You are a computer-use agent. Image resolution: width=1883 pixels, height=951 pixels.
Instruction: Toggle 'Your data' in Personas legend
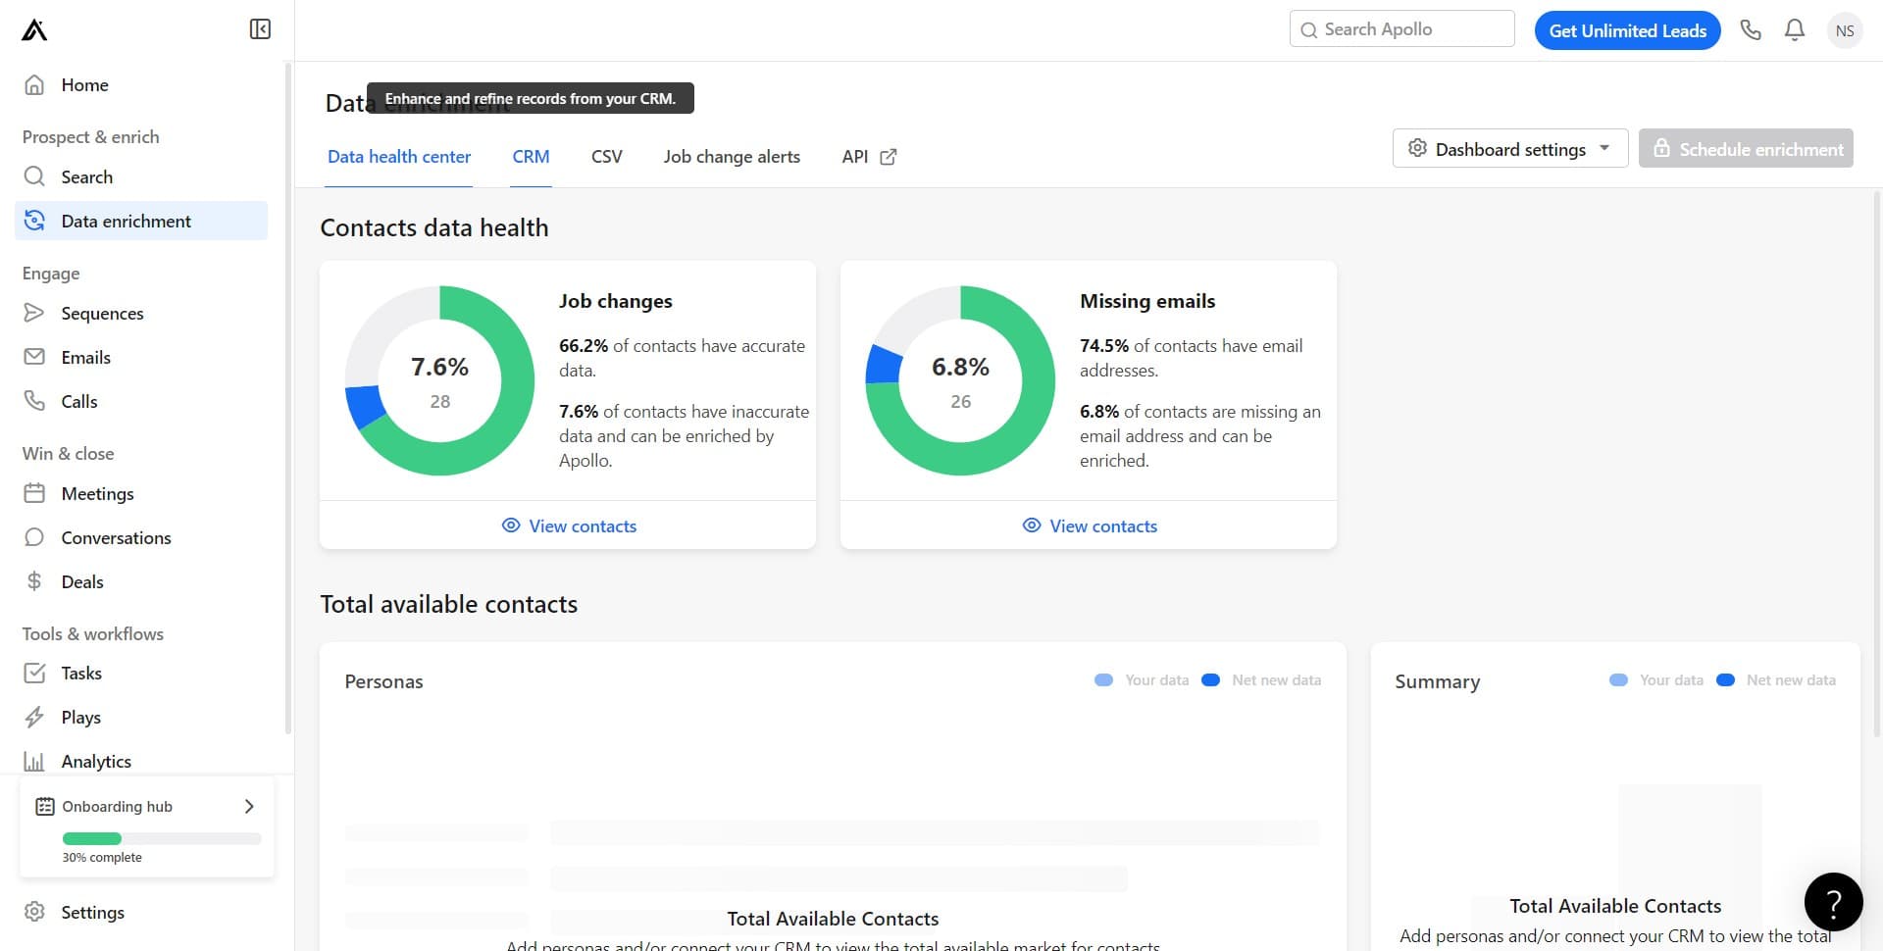click(1142, 679)
